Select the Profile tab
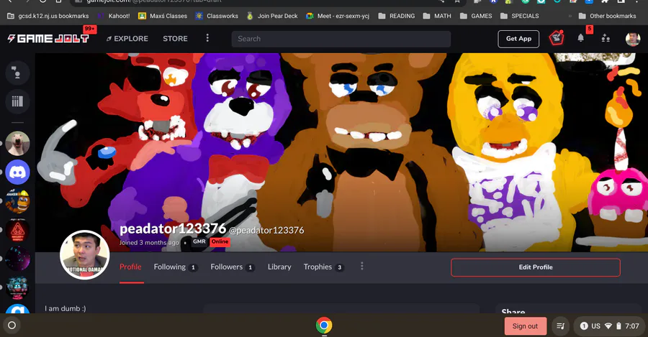 130,267
